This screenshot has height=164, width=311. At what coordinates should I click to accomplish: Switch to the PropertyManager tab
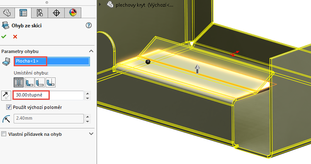23,13
